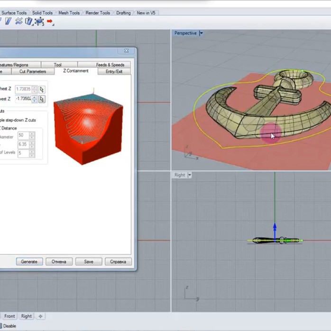Click the Отмена cancel button
Image resolution: width=331 pixels, height=331 pixels.
pos(59,262)
